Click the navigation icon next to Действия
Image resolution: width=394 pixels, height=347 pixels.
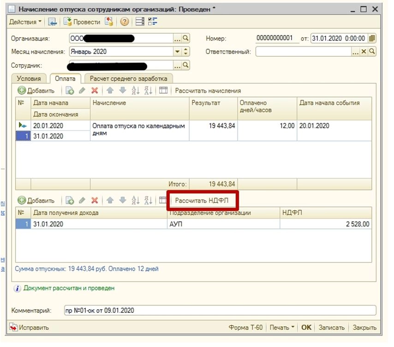click(53, 22)
